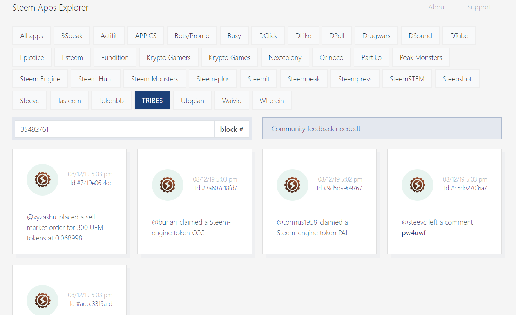Filter by Steeve
Screen dimensions: 516x315
click(x=30, y=101)
